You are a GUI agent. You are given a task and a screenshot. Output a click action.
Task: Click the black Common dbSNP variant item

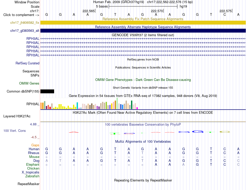(x=47, y=91)
